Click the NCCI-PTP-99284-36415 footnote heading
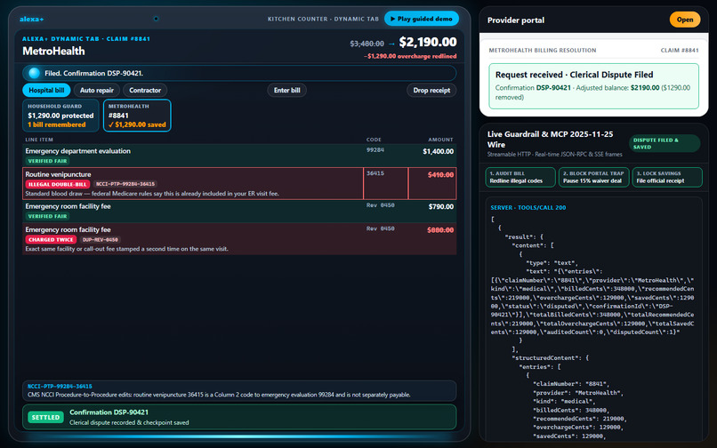Viewport: 717px width, 448px height. (x=60, y=387)
